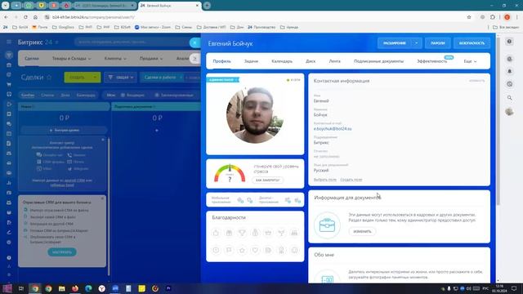The width and height of the screenshot is (523, 294).
Task: Expand the Товары и Склады menu
Action: 71,58
